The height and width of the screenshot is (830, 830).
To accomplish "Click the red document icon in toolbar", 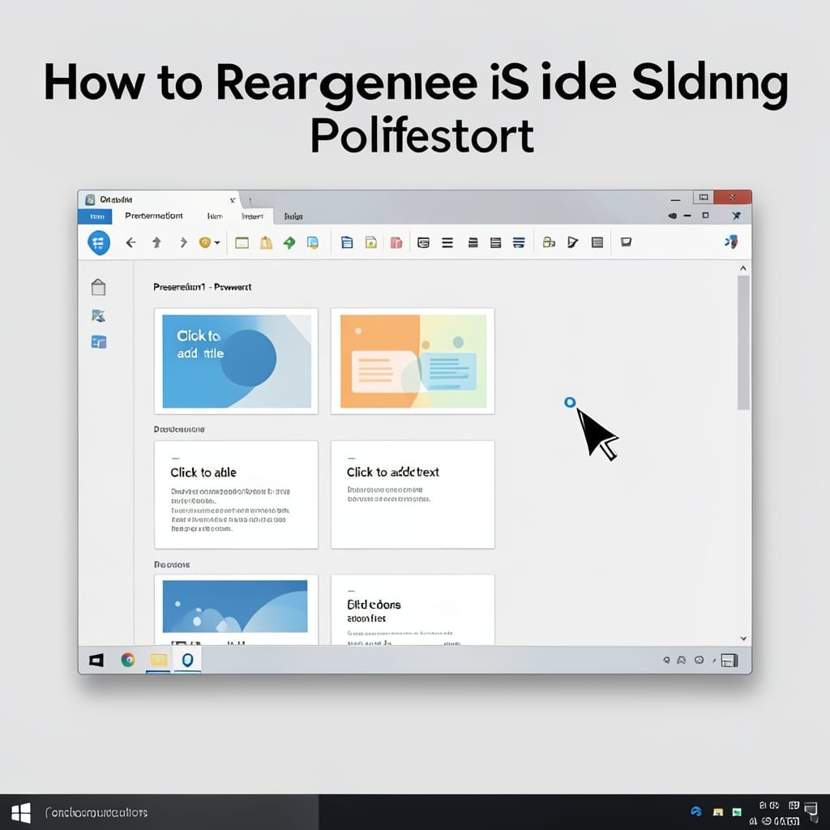I will click(x=396, y=242).
